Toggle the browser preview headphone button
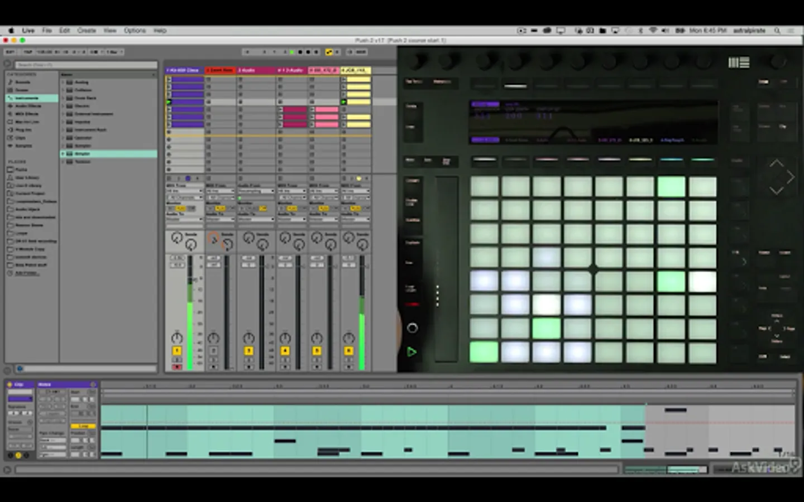Viewport: 804px width, 502px height. point(20,369)
